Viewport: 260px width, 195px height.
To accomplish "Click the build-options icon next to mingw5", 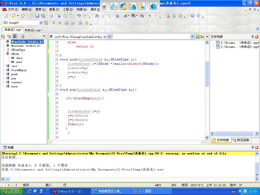I will point(46,23).
